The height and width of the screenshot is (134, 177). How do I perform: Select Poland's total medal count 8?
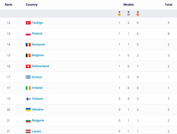click(x=168, y=34)
